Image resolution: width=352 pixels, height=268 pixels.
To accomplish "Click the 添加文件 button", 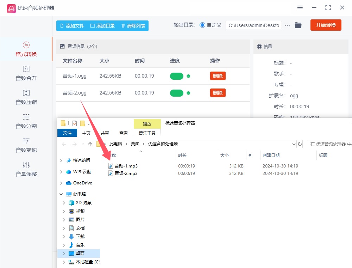I will coord(72,26).
